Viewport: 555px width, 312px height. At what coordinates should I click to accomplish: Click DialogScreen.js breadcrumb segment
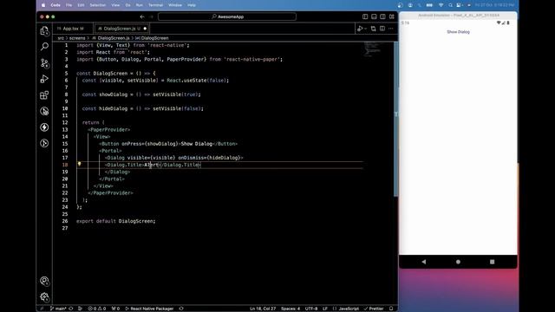(x=111, y=38)
